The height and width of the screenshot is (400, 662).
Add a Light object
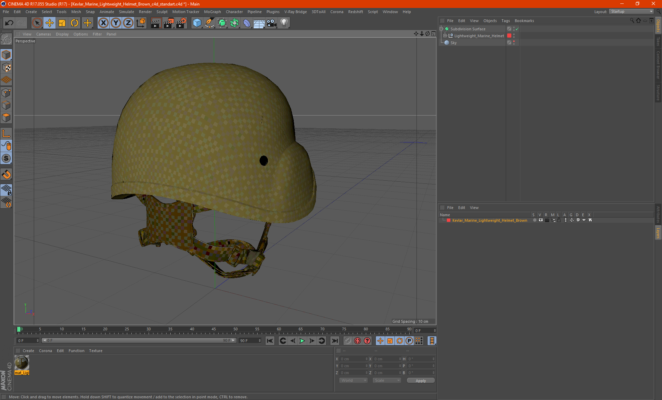point(284,23)
